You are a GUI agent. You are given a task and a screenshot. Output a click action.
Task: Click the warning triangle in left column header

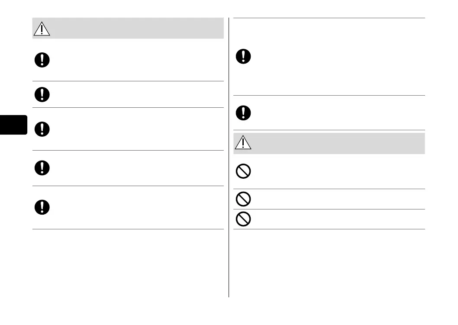(x=42, y=29)
